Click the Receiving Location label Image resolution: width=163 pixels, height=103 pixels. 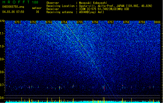(60, 6)
